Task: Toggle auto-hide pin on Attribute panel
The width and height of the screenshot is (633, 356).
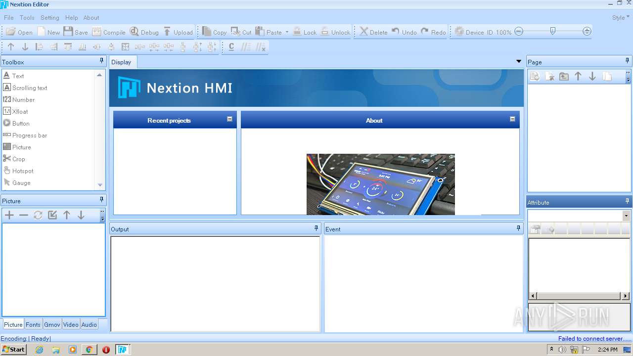Action: [x=628, y=201]
